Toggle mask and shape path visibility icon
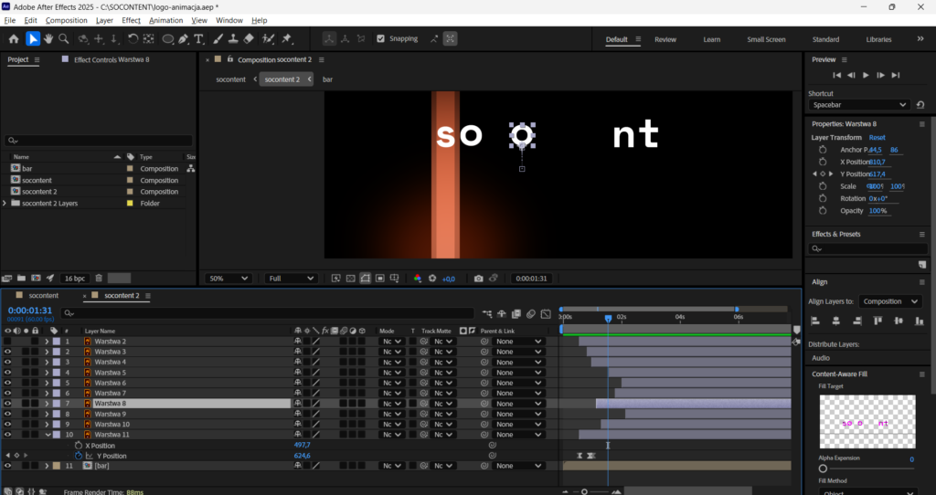936x495 pixels. coord(366,279)
